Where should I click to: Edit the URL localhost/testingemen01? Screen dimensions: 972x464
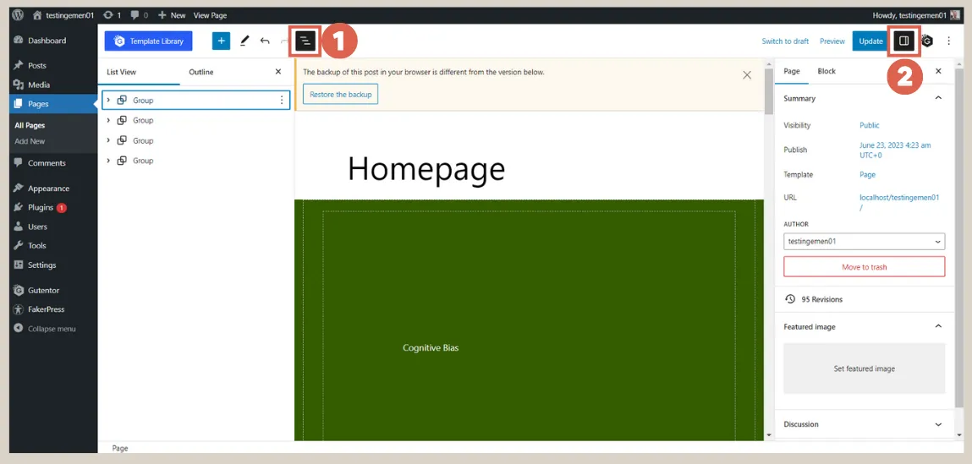pos(899,203)
